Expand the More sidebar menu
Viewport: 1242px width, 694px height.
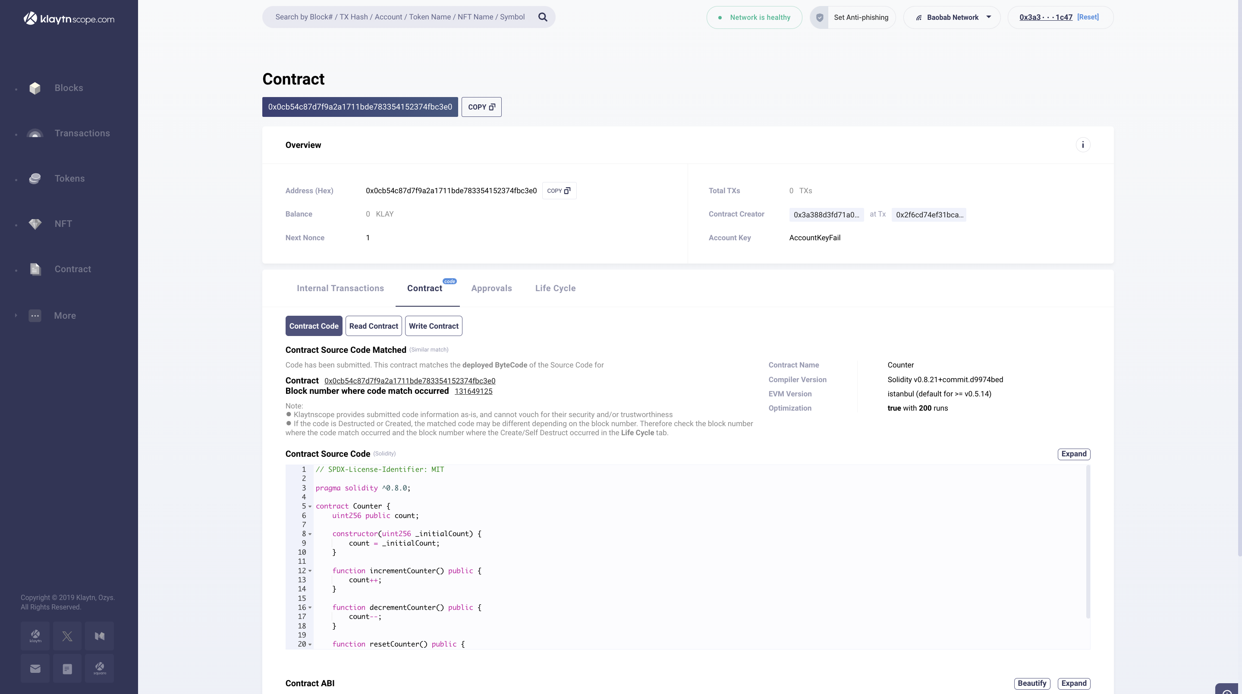coord(65,316)
